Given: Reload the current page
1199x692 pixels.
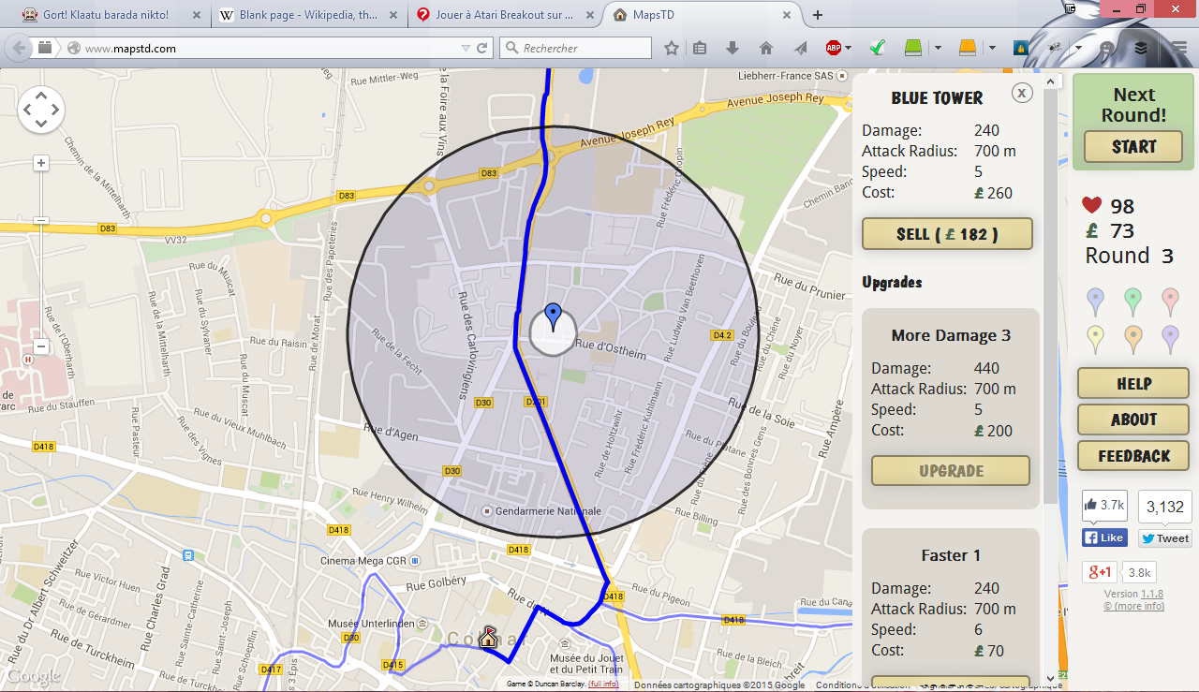Looking at the screenshot, I should [482, 48].
